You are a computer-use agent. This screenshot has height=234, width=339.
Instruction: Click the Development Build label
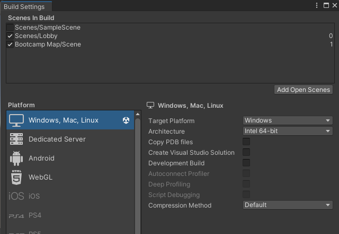coord(176,163)
